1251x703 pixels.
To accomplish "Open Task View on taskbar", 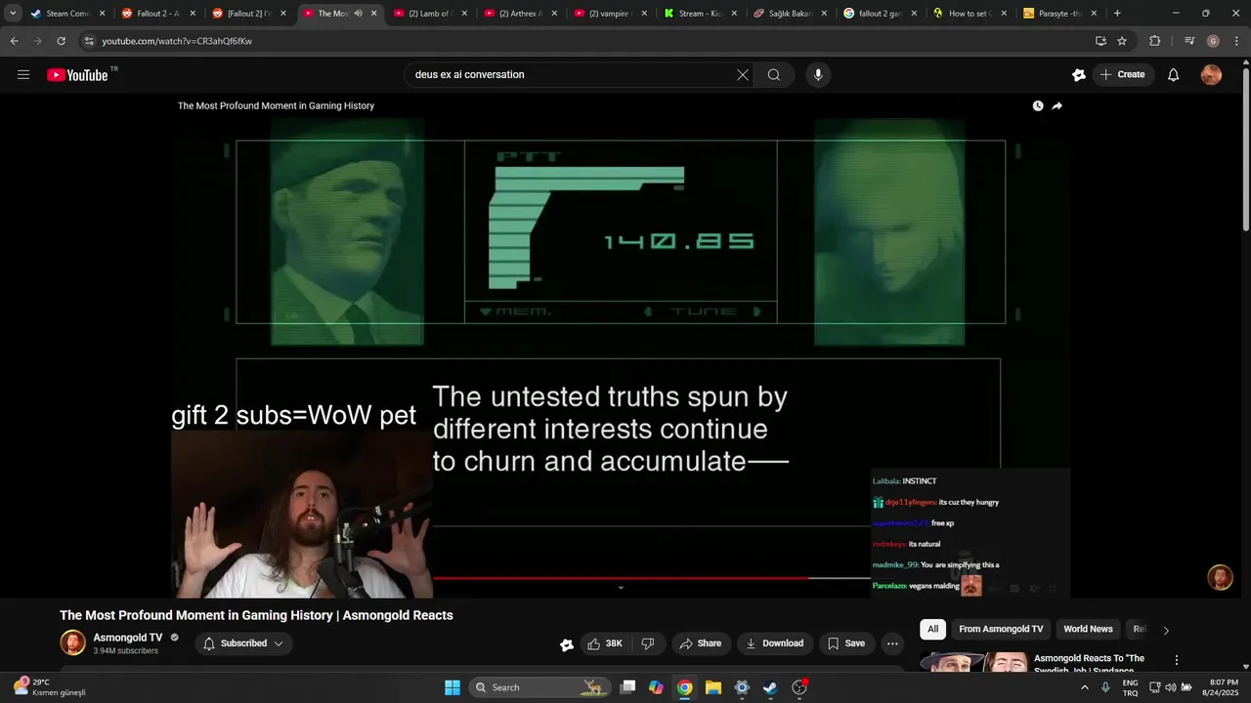I will tap(628, 687).
